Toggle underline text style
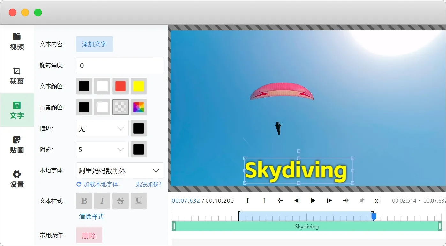Image resolution: width=446 pixels, height=246 pixels. pos(139,201)
